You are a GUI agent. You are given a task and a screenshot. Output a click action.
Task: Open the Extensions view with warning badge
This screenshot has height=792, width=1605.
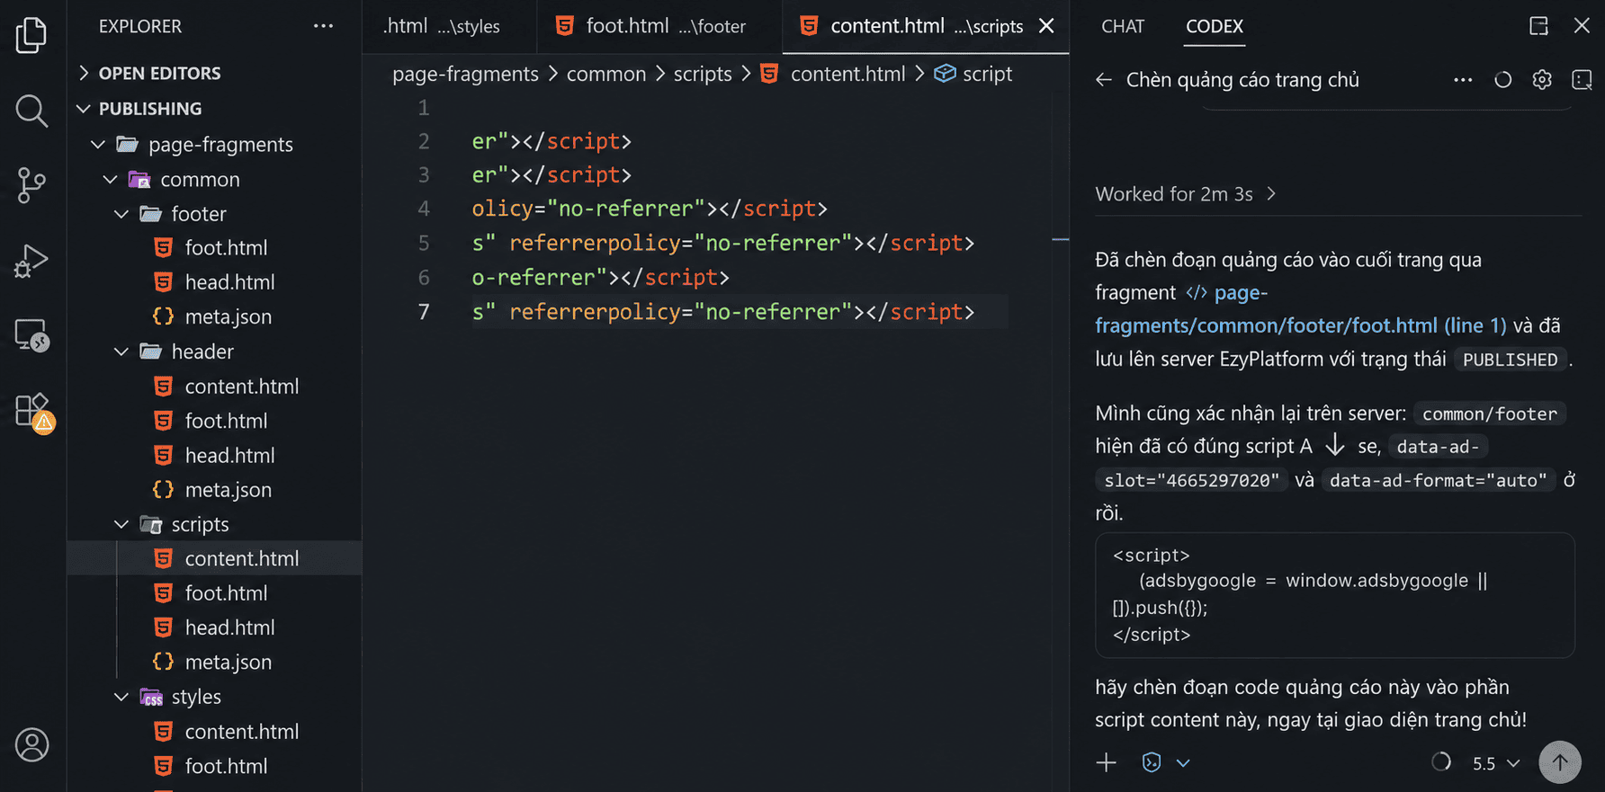click(33, 413)
